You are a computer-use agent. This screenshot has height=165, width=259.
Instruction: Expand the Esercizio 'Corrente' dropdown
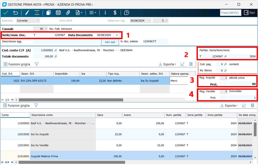pyautogui.click(x=38, y=20)
